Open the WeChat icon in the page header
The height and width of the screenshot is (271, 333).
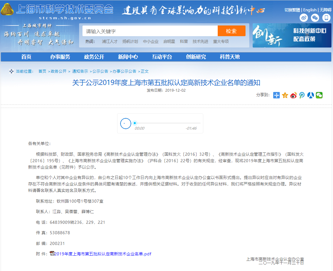315,18
